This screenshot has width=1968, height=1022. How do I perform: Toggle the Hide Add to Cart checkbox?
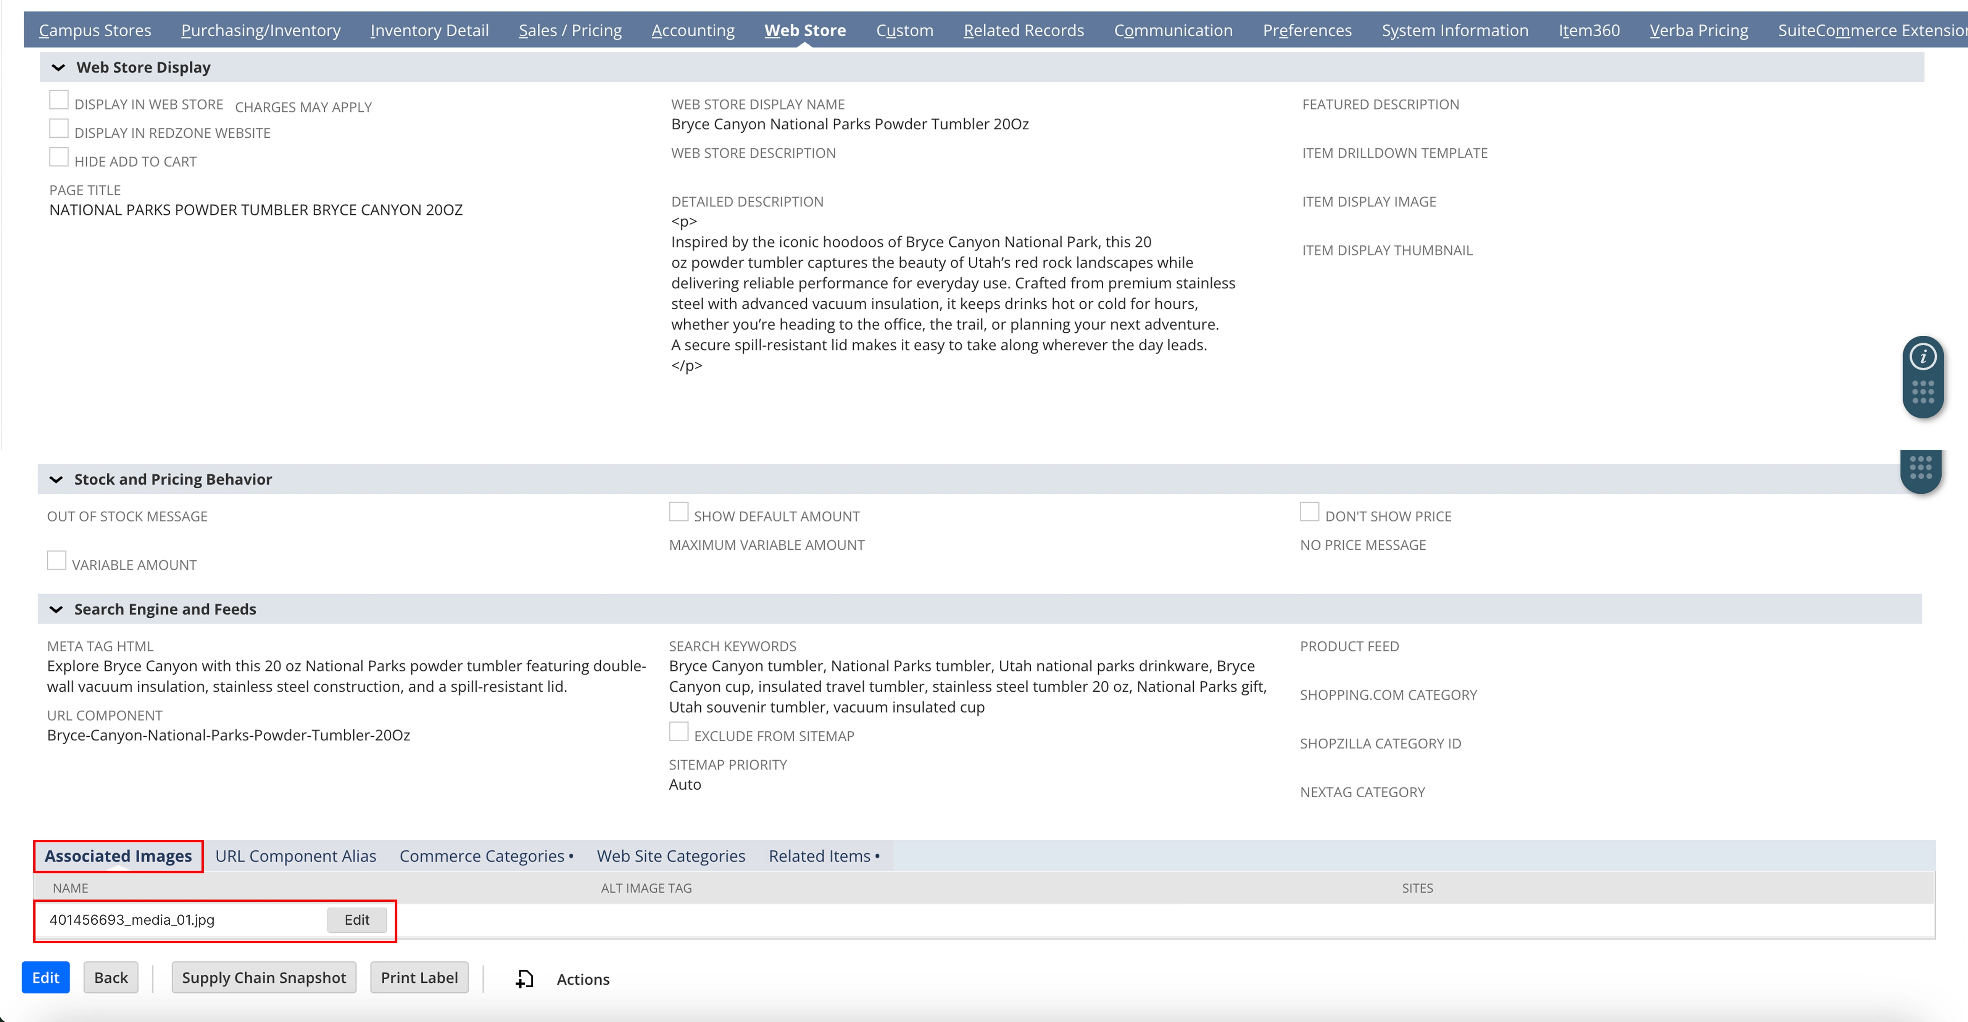[59, 157]
